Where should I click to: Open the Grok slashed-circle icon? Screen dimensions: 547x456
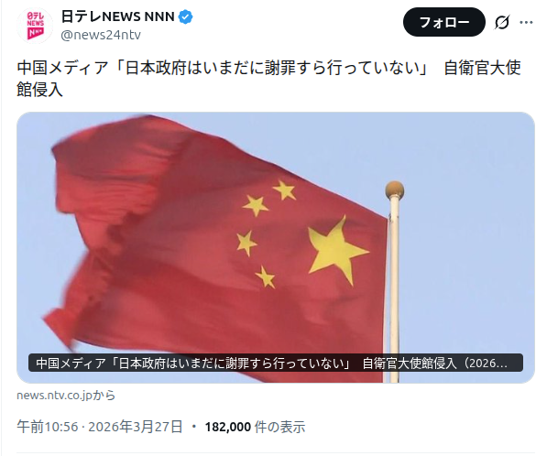[502, 22]
